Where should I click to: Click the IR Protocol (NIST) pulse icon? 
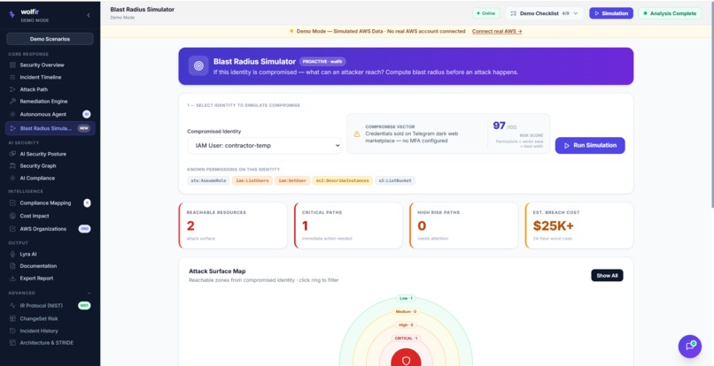pyautogui.click(x=12, y=306)
